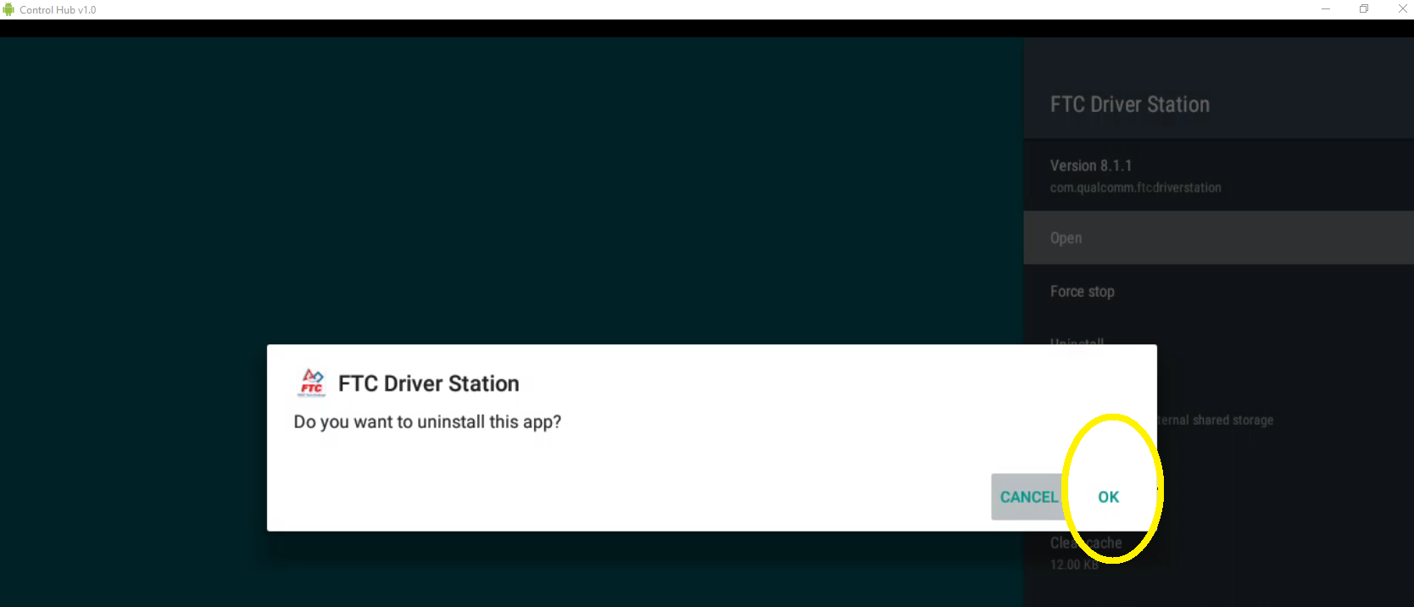The image size is (1414, 607).
Task: Restore down the Control Hub window
Action: pos(1364,9)
